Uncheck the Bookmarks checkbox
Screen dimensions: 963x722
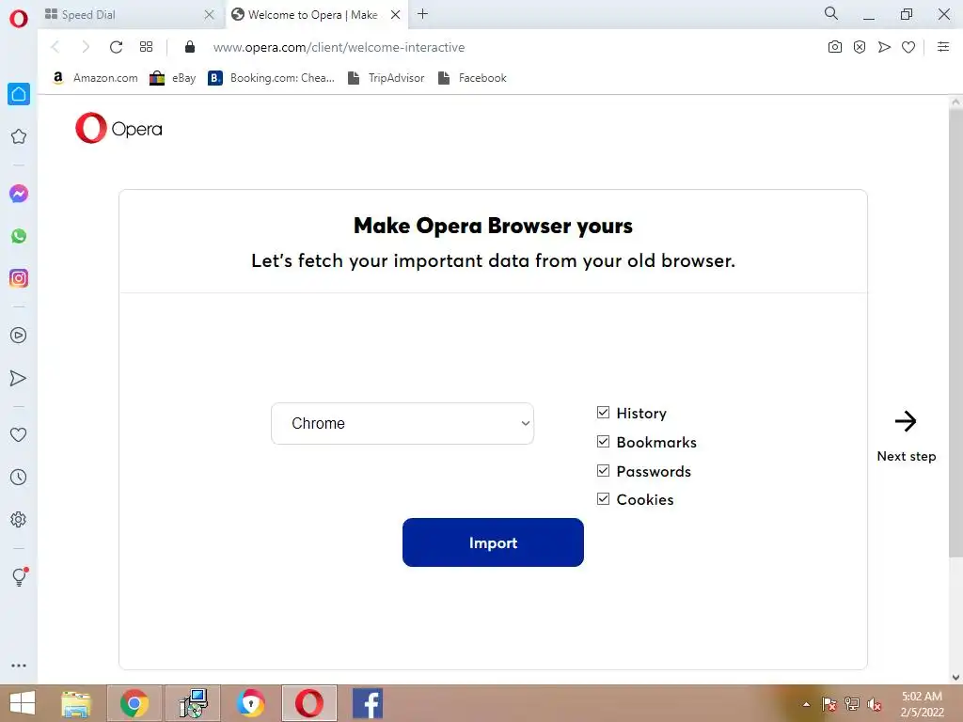click(x=603, y=442)
